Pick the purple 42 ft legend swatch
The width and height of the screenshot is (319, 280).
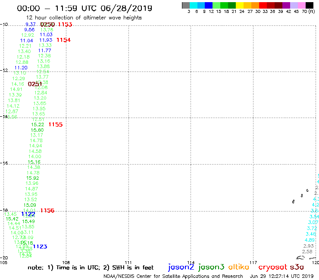286,5
